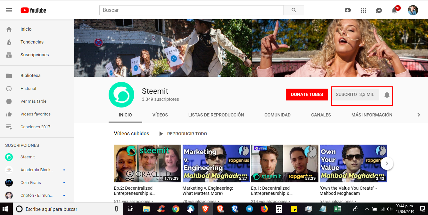The width and height of the screenshot is (428, 215).
Task: Open the Academia Block... subscription
Action: pos(37,170)
